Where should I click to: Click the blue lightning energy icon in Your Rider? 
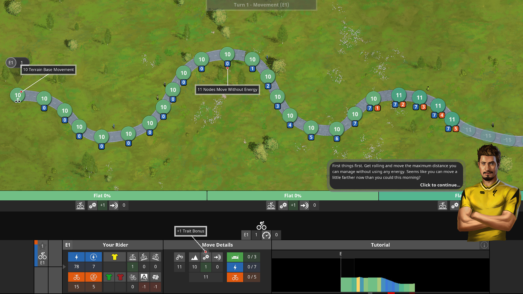click(77, 257)
